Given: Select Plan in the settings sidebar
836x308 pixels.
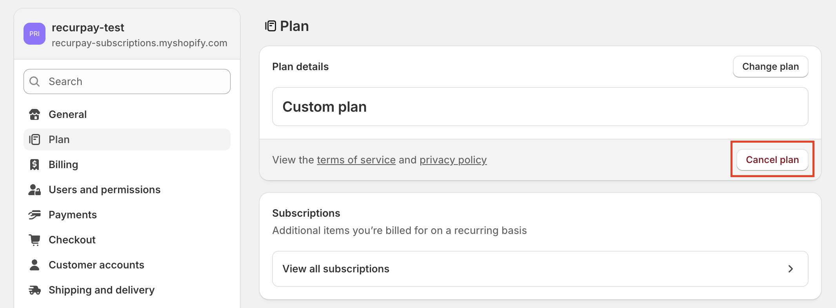Looking at the screenshot, I should point(59,140).
